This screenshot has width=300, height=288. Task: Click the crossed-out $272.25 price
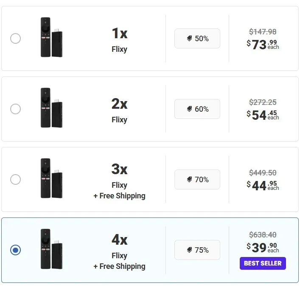pyautogui.click(x=263, y=102)
